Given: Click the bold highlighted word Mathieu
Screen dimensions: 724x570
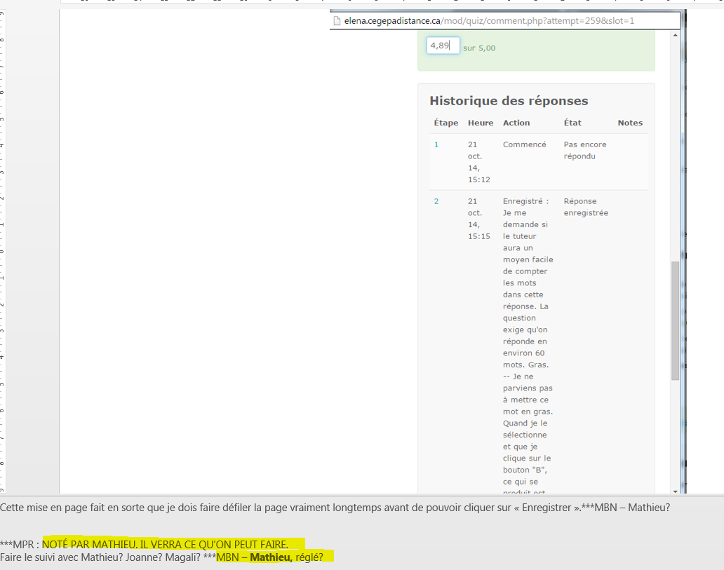Looking at the screenshot, I should coord(271,557).
